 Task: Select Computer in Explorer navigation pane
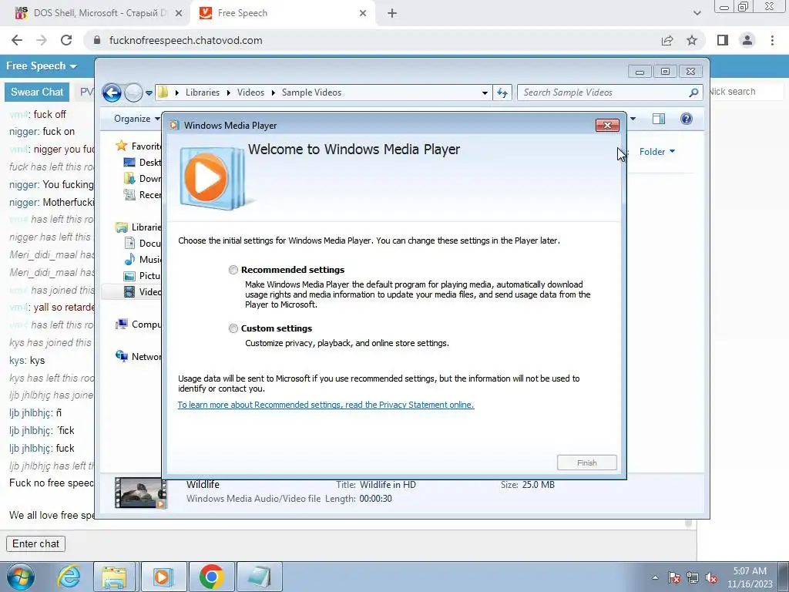pos(139,325)
